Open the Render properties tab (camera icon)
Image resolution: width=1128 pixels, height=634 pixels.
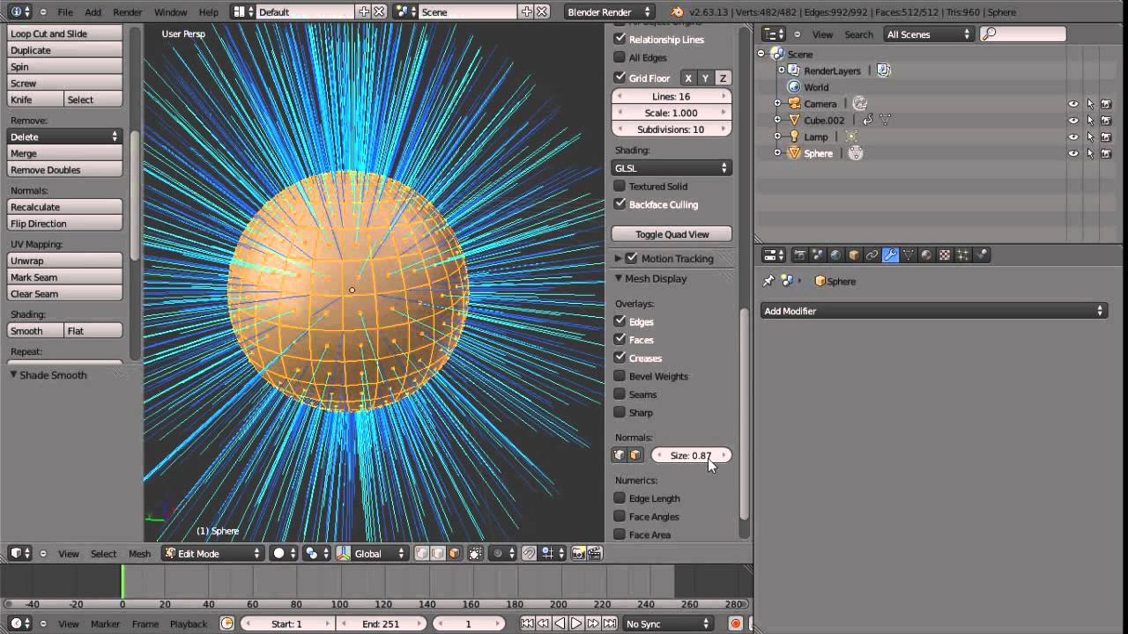799,255
